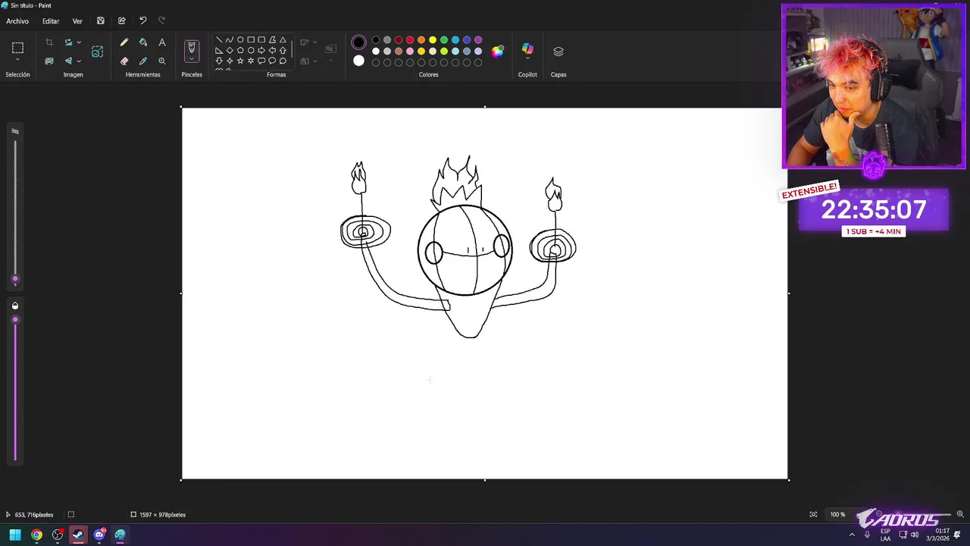Image resolution: width=970 pixels, height=546 pixels.
Task: Select the Diamond shape
Action: coord(230,50)
